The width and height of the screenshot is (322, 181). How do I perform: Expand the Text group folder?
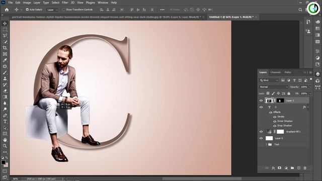[266, 144]
